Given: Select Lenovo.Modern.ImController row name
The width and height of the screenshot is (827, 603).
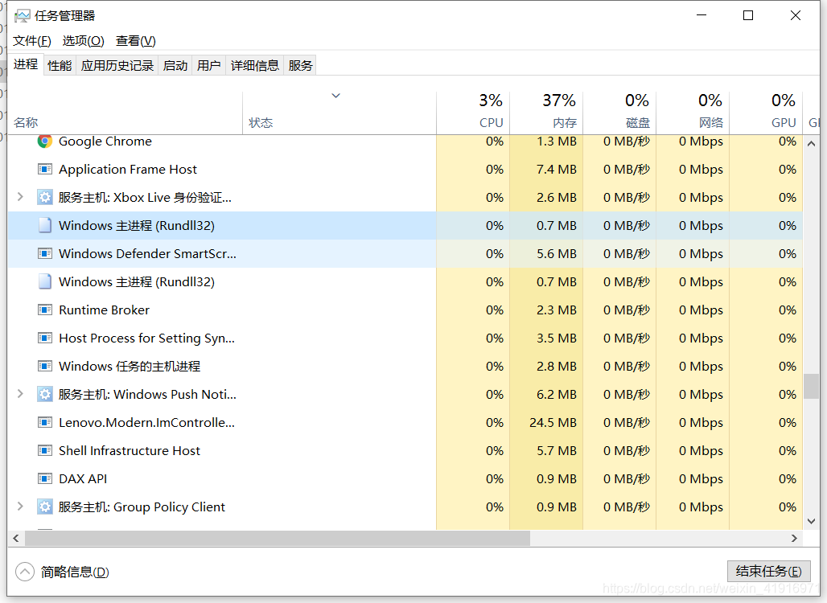Looking at the screenshot, I should 146,422.
